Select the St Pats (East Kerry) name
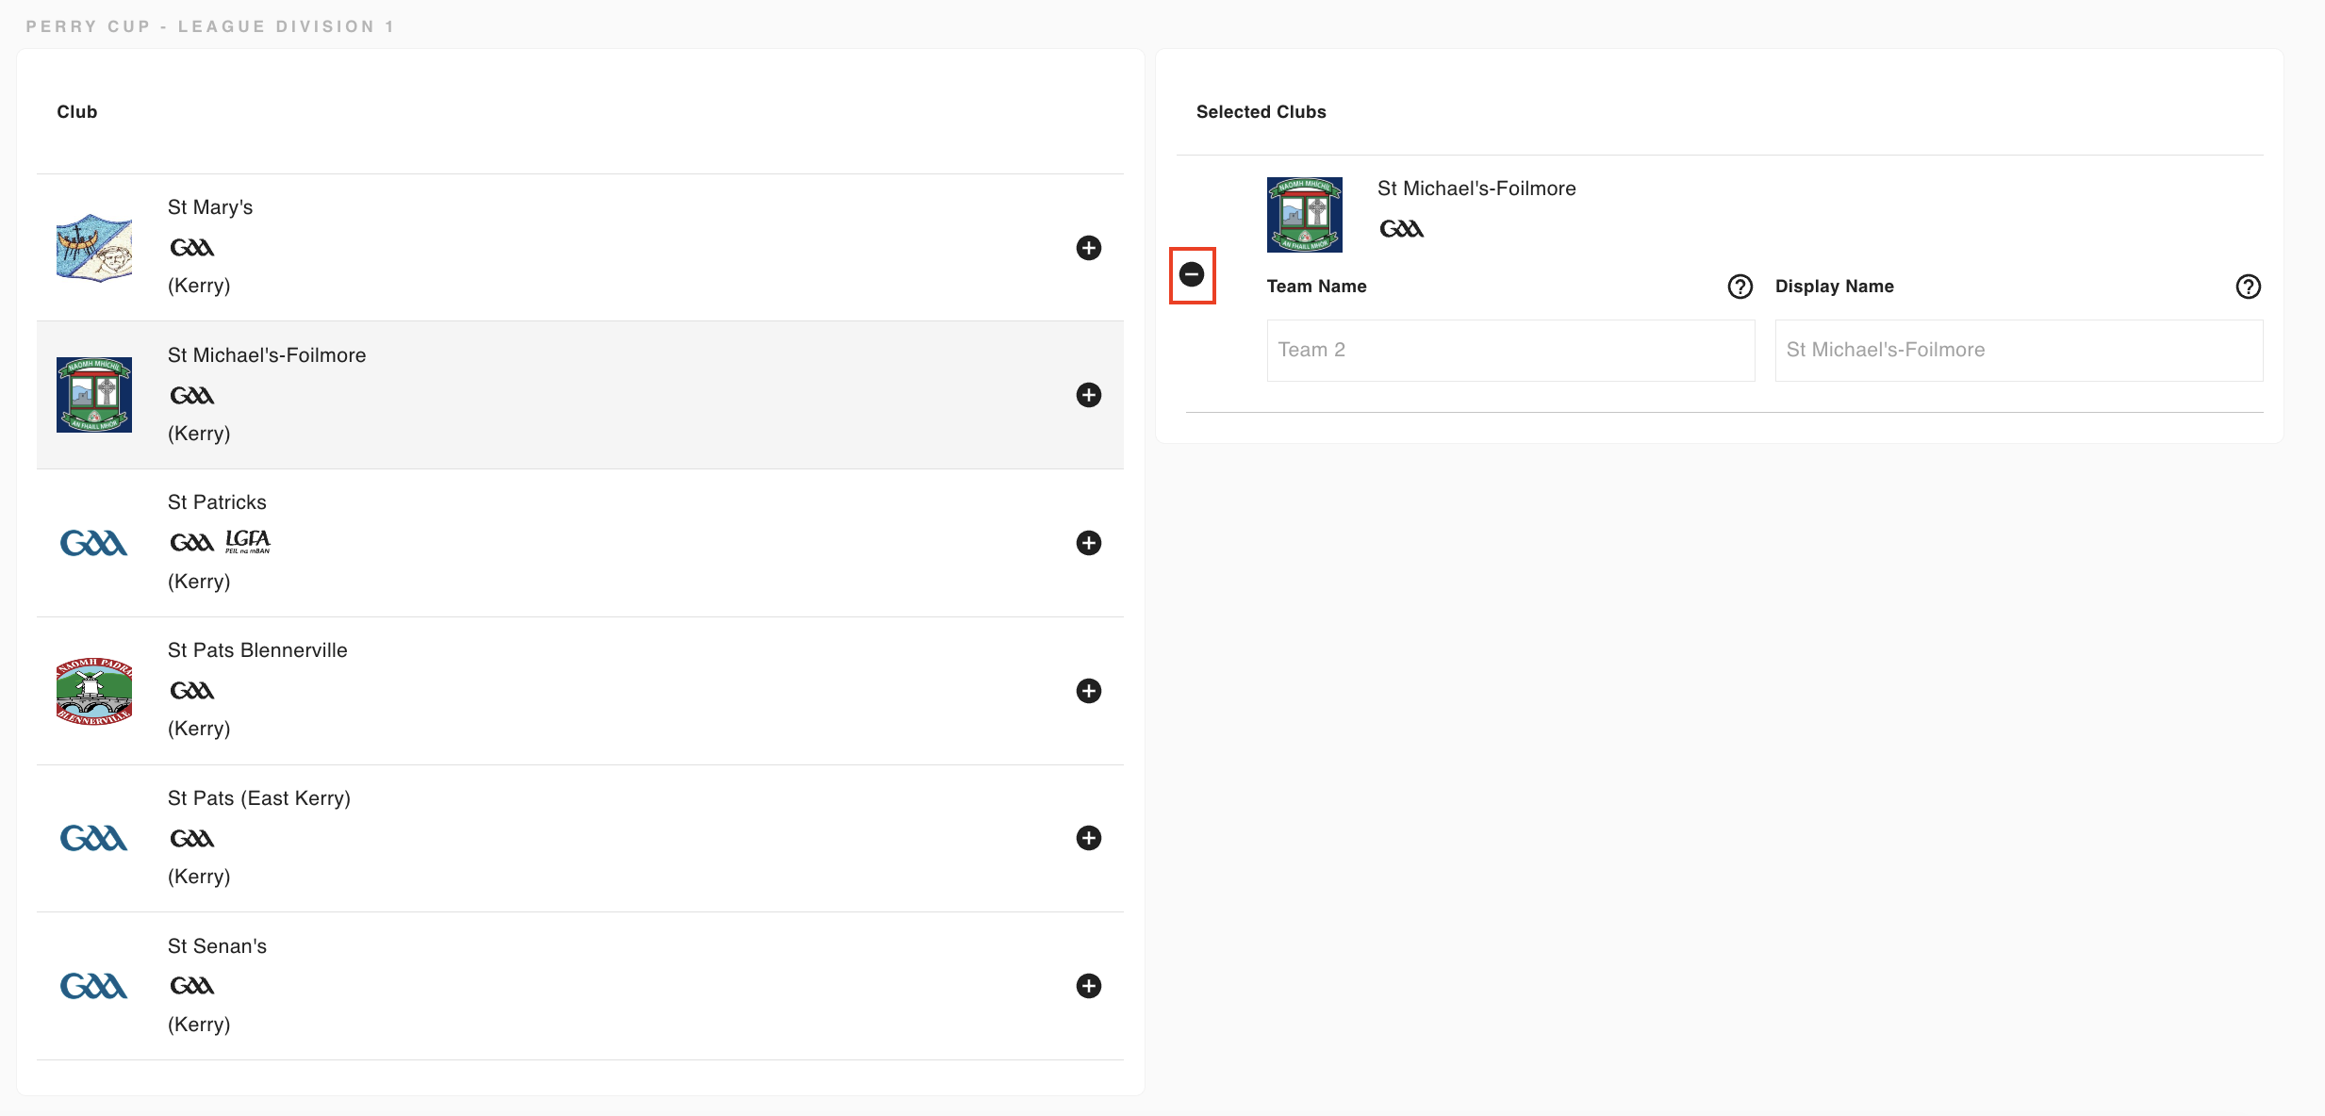The height and width of the screenshot is (1116, 2325). [259, 798]
